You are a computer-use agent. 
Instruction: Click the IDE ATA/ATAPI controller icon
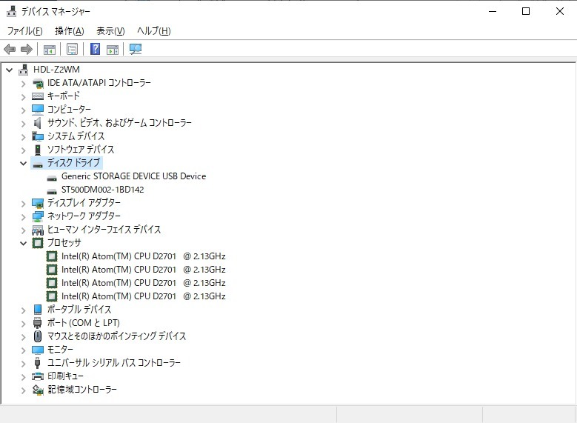coord(38,83)
